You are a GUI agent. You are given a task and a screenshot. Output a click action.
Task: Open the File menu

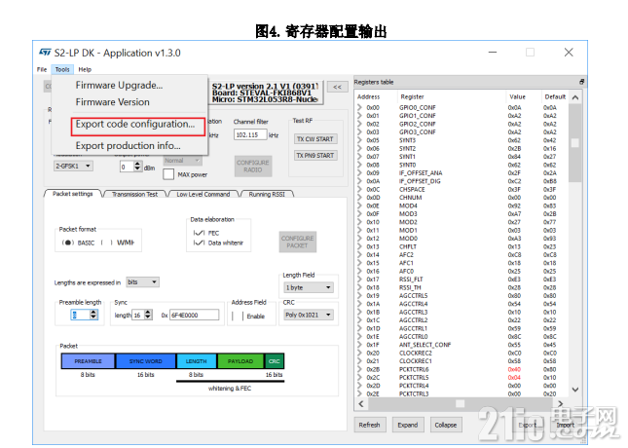pos(42,69)
